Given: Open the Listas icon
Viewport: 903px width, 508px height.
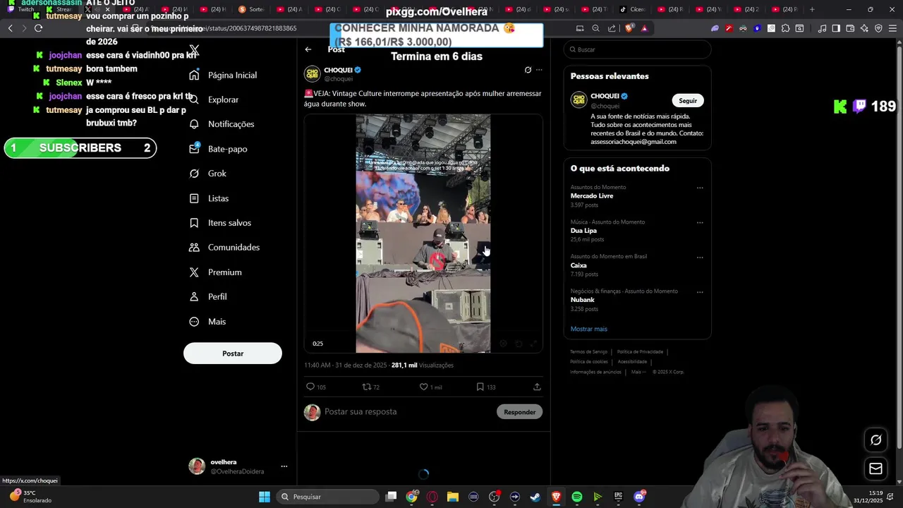Looking at the screenshot, I should point(194,198).
